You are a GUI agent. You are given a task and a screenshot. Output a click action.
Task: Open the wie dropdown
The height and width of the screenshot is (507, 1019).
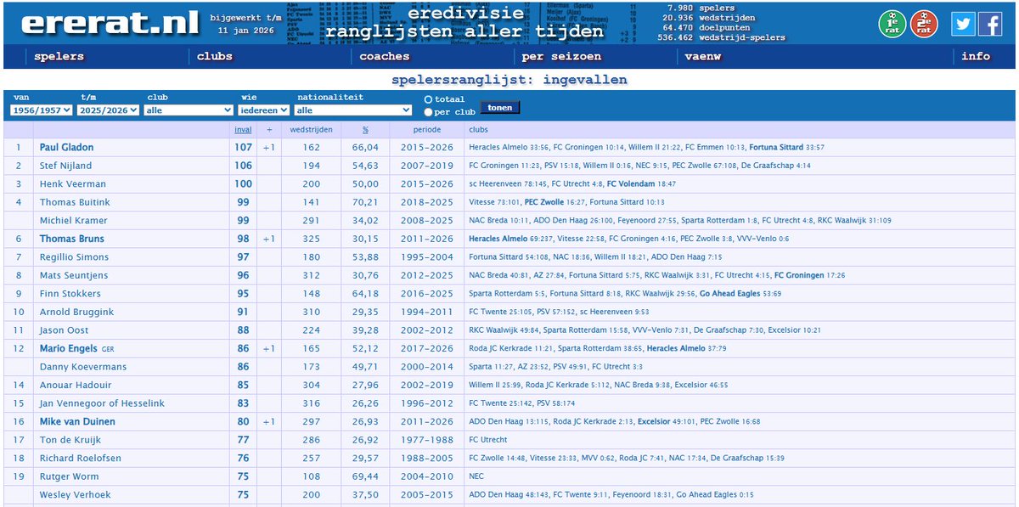click(x=264, y=110)
